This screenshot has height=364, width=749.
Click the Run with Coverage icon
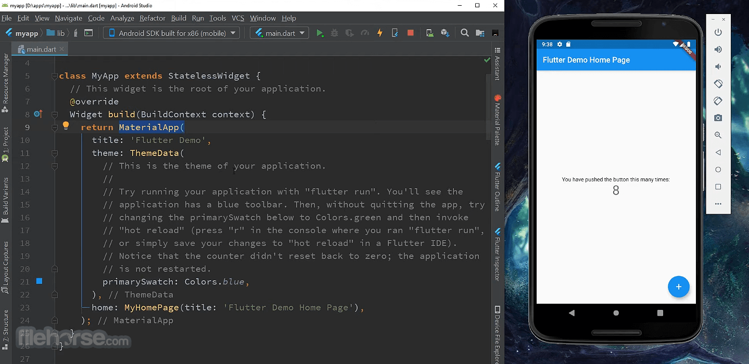click(350, 33)
